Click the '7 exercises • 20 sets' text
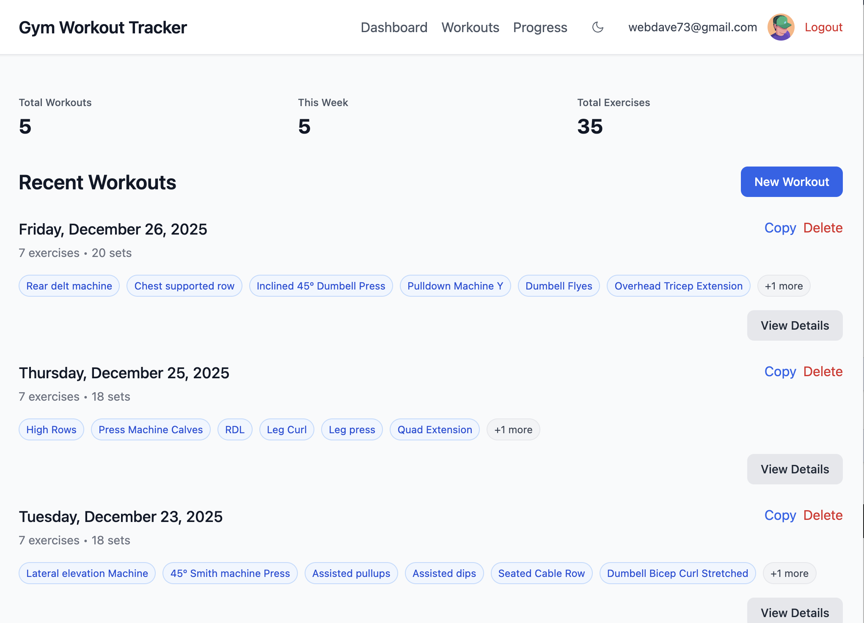The width and height of the screenshot is (864, 623). pos(75,253)
